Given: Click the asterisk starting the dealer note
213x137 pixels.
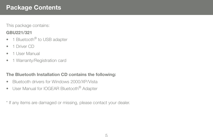Looking at the screenshot, I should [x=7, y=103].
